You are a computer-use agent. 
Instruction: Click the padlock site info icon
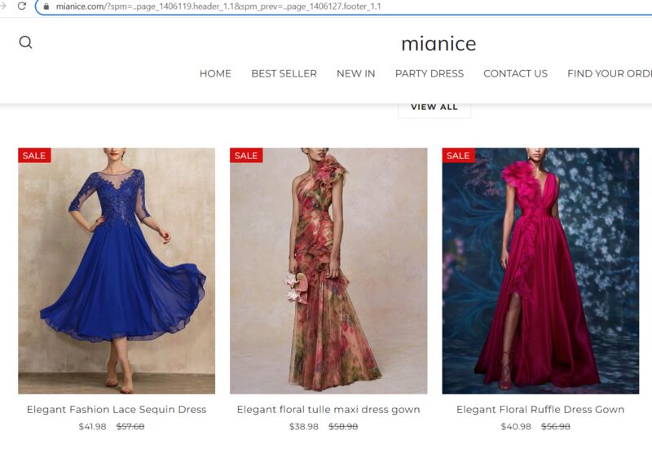(x=46, y=7)
